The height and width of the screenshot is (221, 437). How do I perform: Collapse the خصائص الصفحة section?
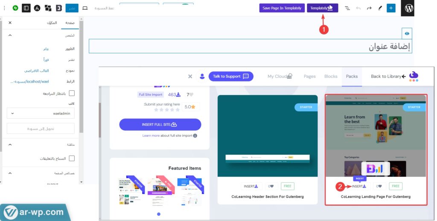tap(10, 173)
